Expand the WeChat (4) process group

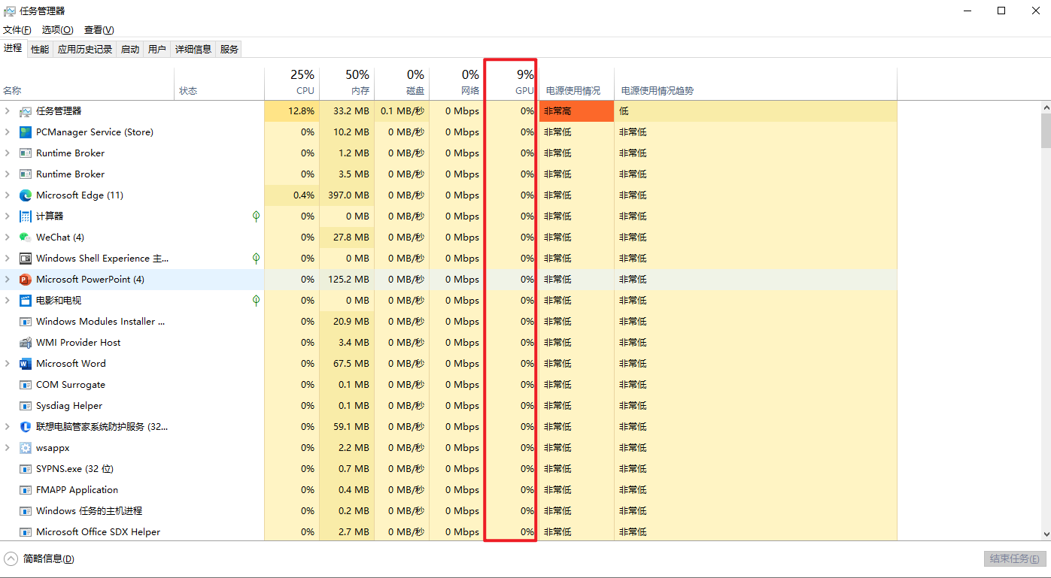point(8,238)
